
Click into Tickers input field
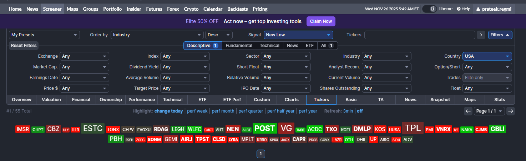(420, 35)
